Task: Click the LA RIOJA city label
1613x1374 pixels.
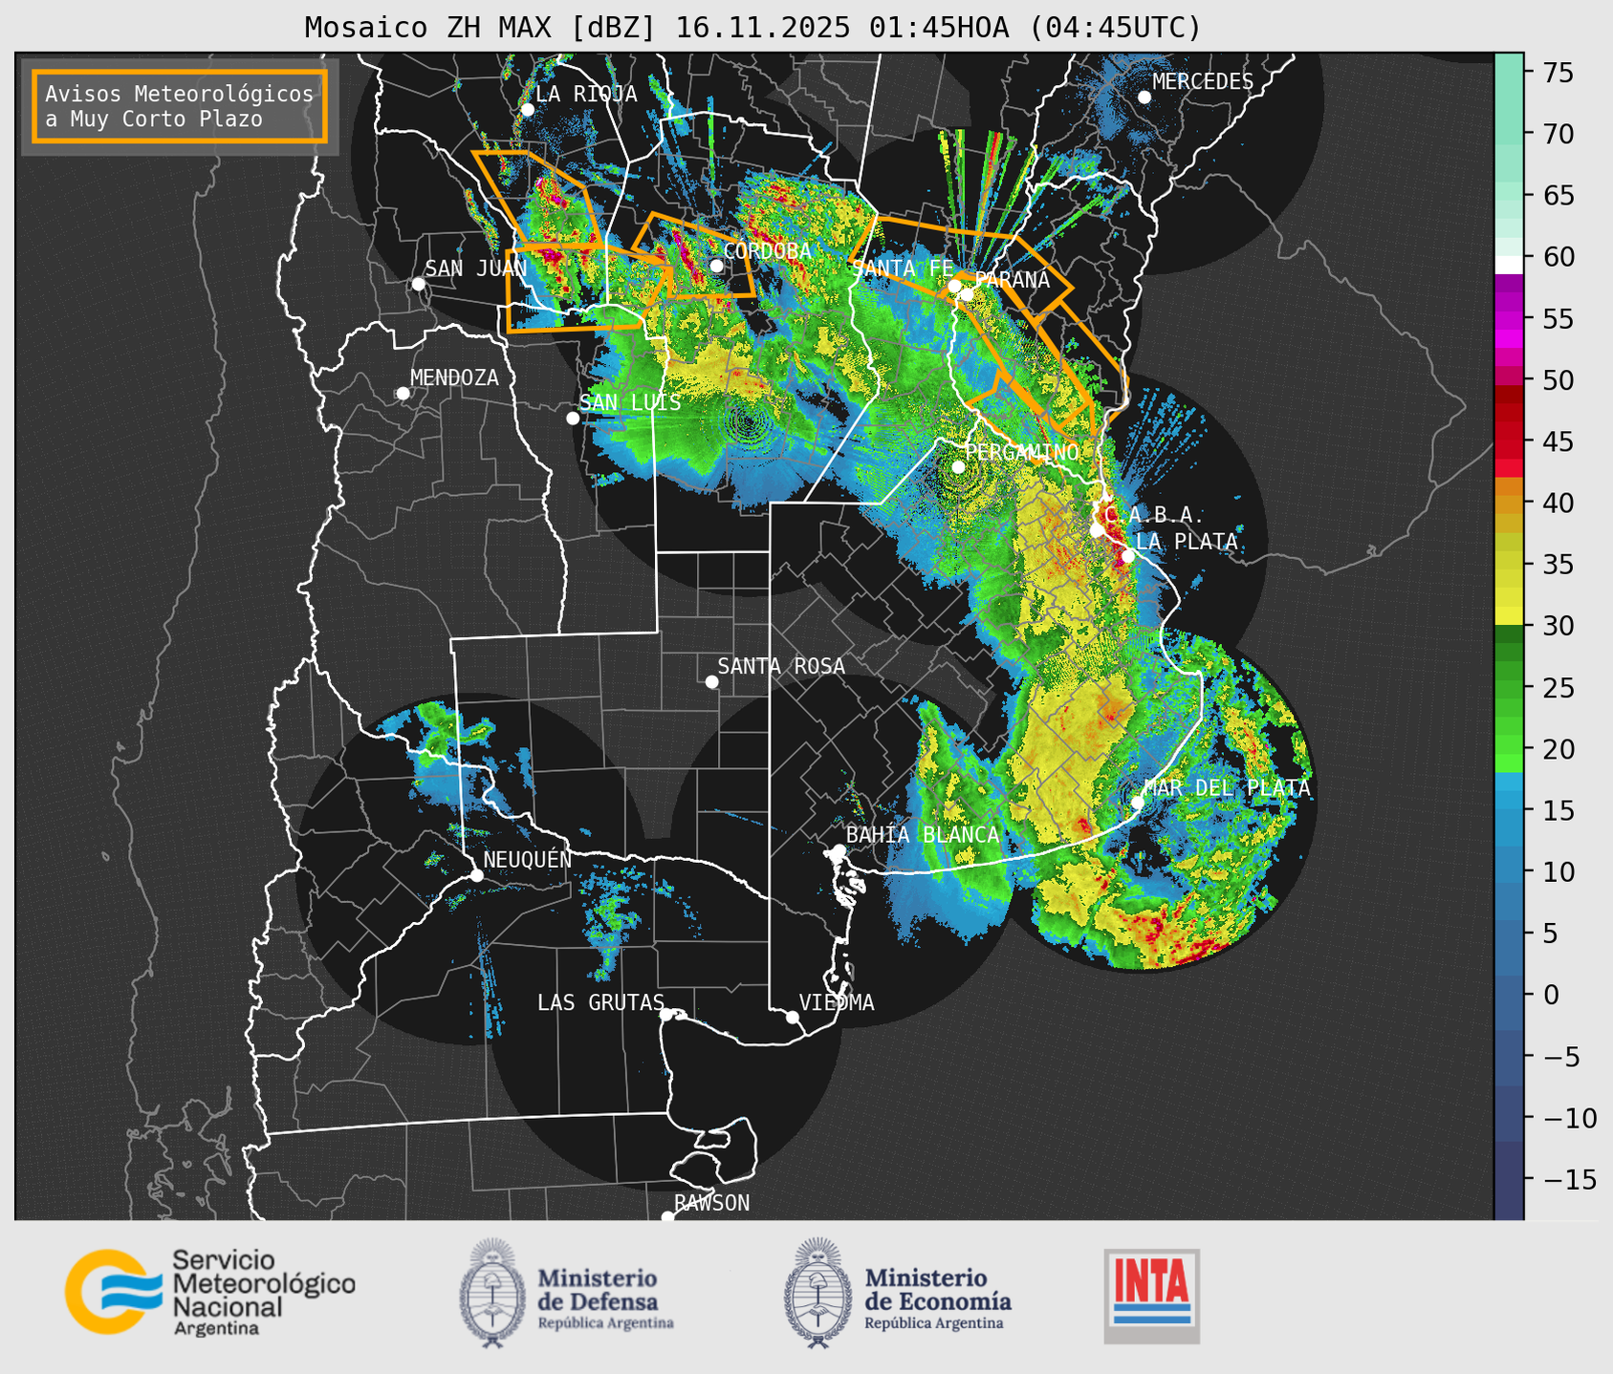Action: [586, 94]
